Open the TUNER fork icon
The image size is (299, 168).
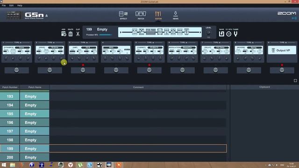pos(235,34)
